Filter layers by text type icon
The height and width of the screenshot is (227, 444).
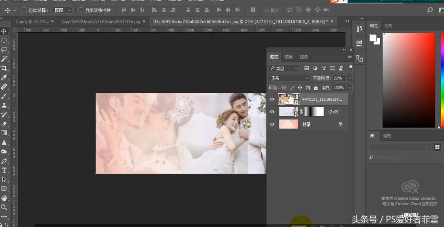(x=324, y=69)
